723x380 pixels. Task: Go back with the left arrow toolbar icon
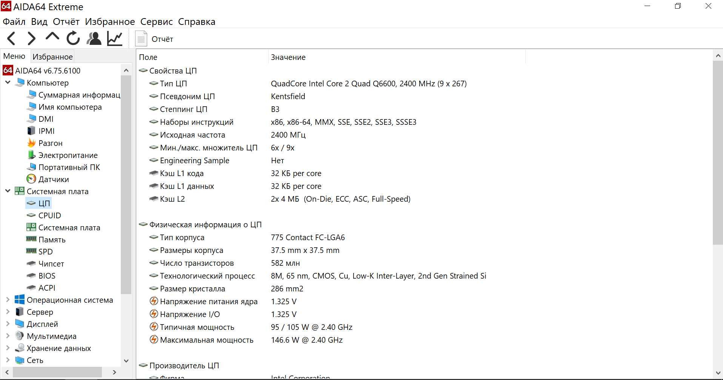pos(11,38)
